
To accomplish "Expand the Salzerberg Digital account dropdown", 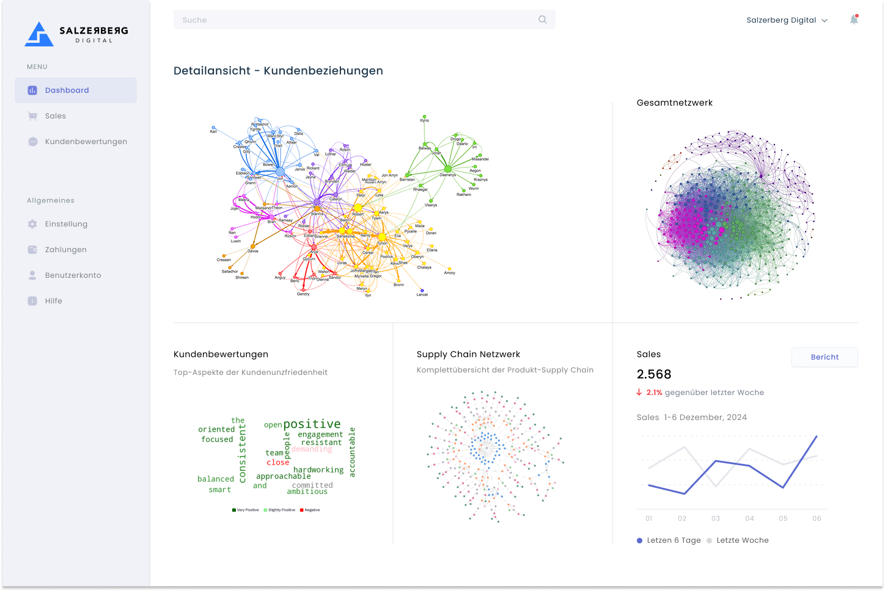I will tap(787, 20).
